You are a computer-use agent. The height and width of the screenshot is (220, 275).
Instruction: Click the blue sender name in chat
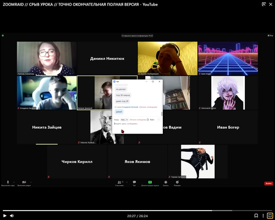tap(130, 107)
